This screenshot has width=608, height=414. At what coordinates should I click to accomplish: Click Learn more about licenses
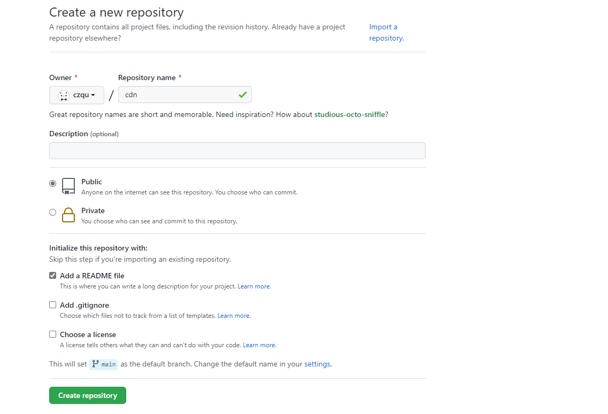pos(259,345)
